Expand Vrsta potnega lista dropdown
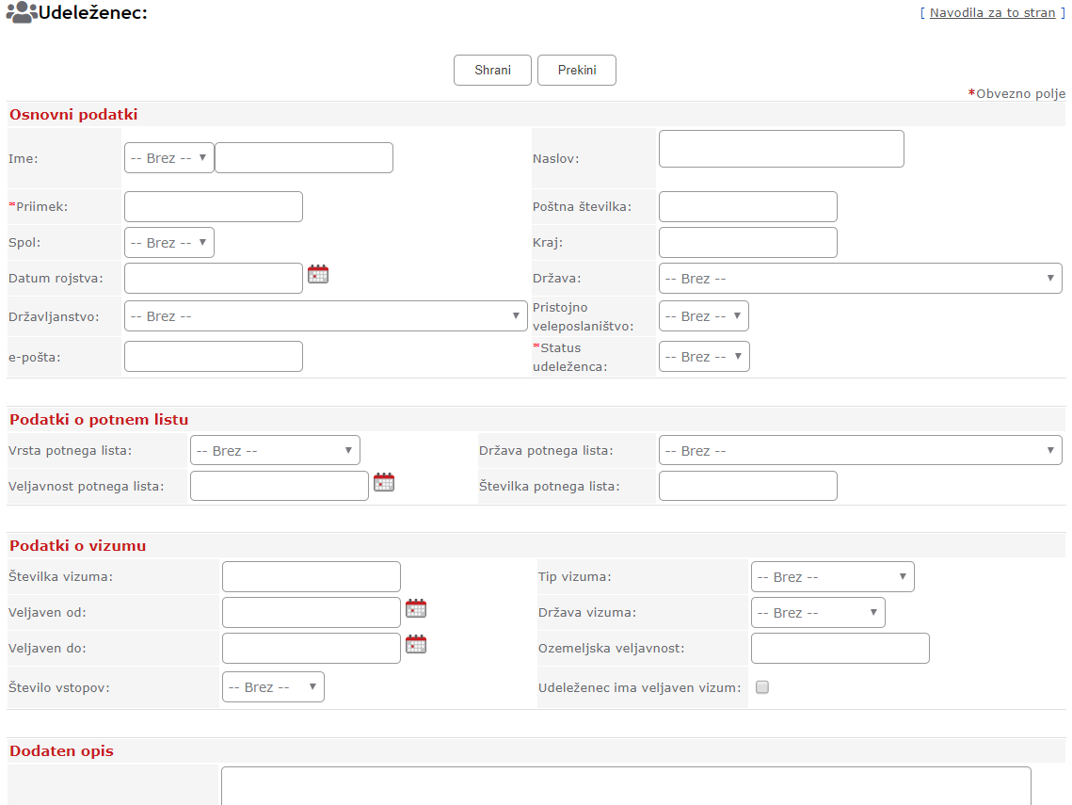 (x=275, y=451)
